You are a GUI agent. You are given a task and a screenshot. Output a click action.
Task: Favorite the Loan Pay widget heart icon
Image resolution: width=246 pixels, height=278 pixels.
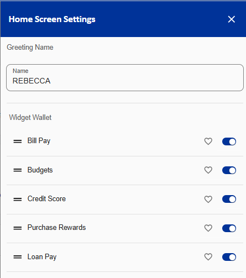pos(208,257)
